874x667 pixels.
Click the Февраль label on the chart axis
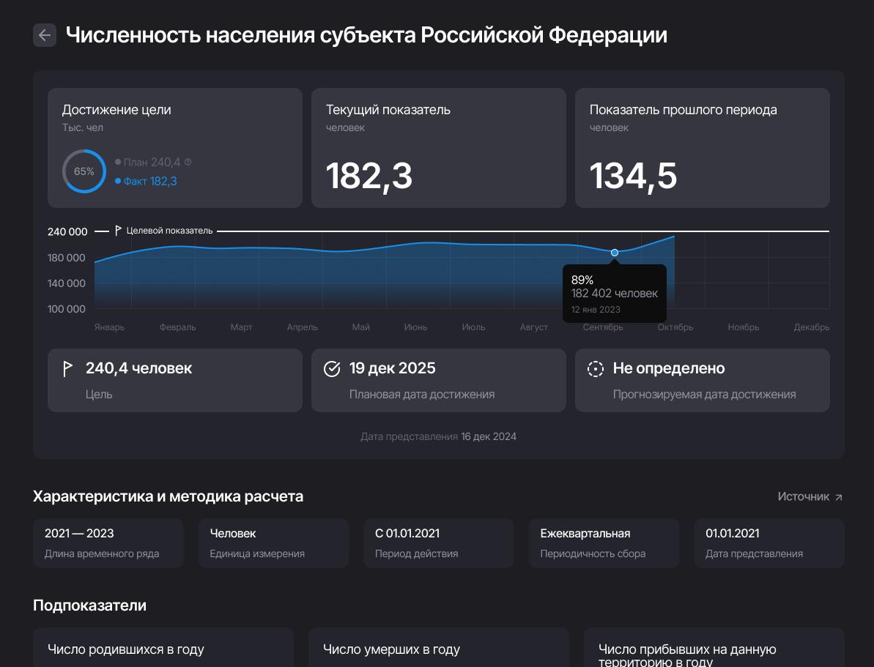(x=177, y=327)
